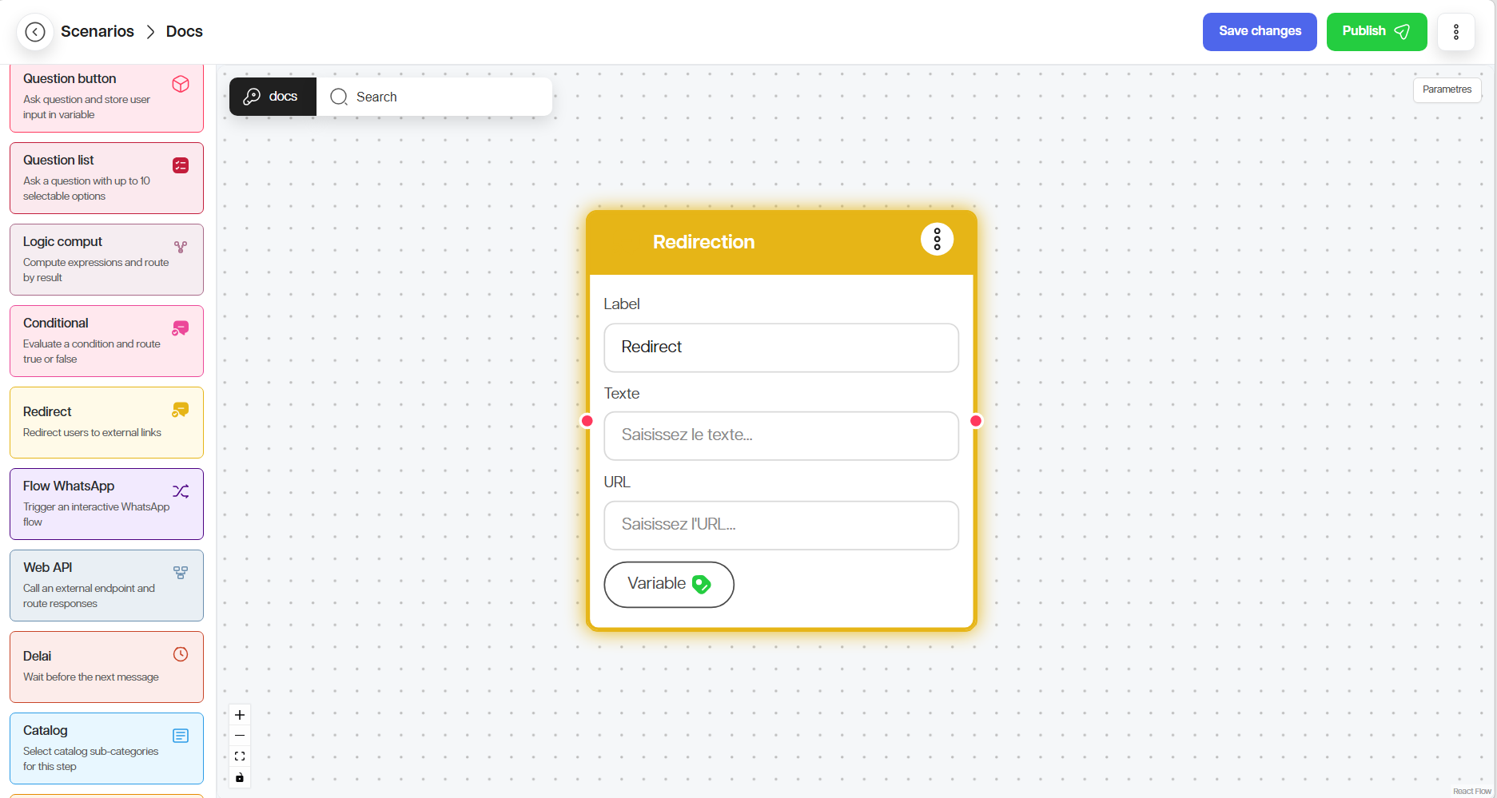
Task: Click the Catalog list icon
Action: (x=181, y=736)
